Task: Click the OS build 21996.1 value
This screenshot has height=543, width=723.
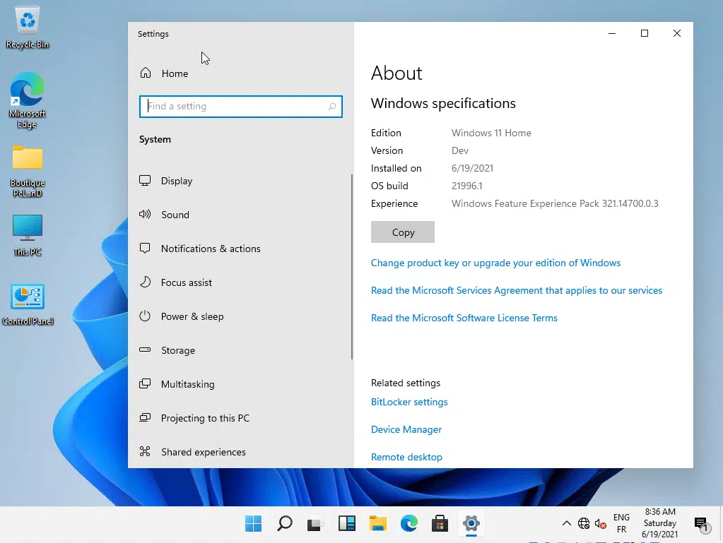Action: 466,186
